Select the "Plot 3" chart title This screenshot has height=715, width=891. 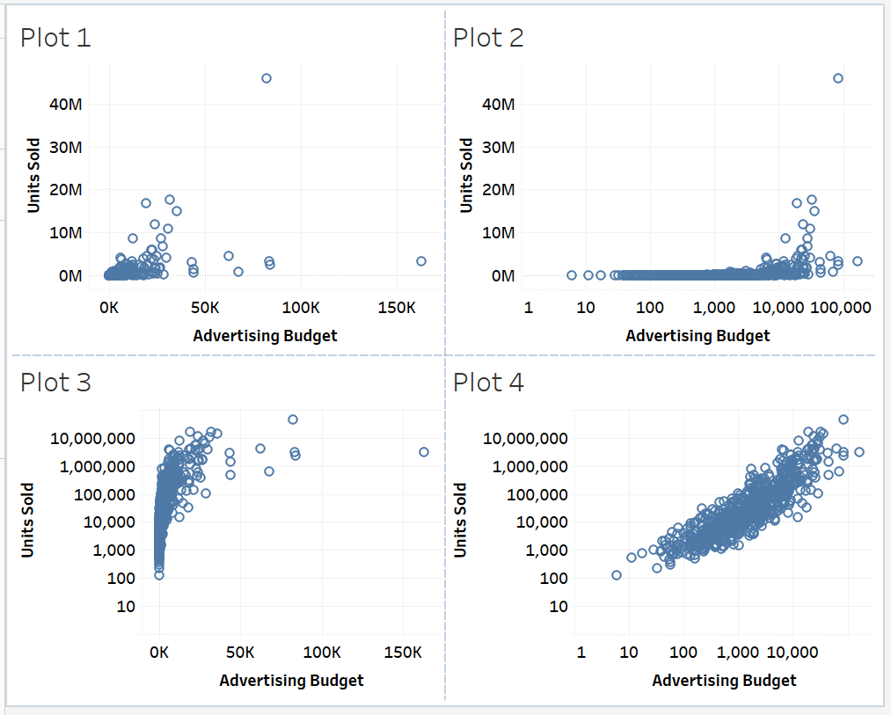[55, 383]
